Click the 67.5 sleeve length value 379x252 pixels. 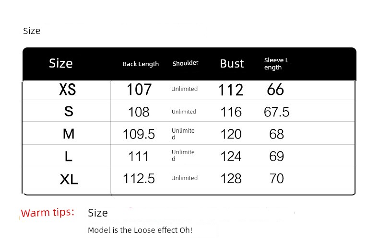(277, 112)
